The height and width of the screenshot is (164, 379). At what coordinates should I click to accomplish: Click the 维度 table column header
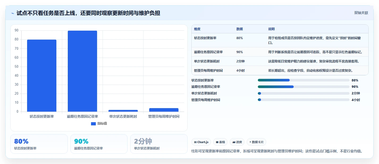(197, 29)
